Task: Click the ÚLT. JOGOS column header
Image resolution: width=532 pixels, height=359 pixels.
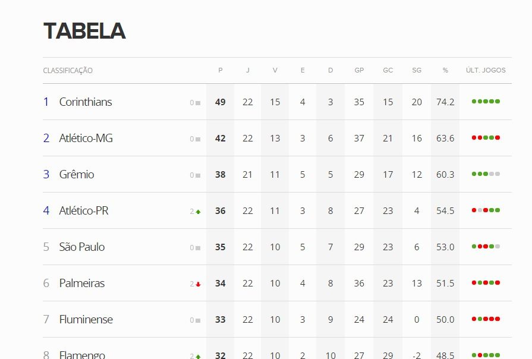Action: click(486, 70)
